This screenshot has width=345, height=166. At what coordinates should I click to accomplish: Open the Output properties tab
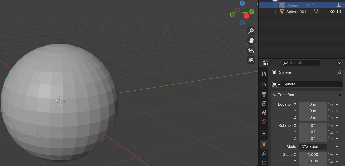264,94
